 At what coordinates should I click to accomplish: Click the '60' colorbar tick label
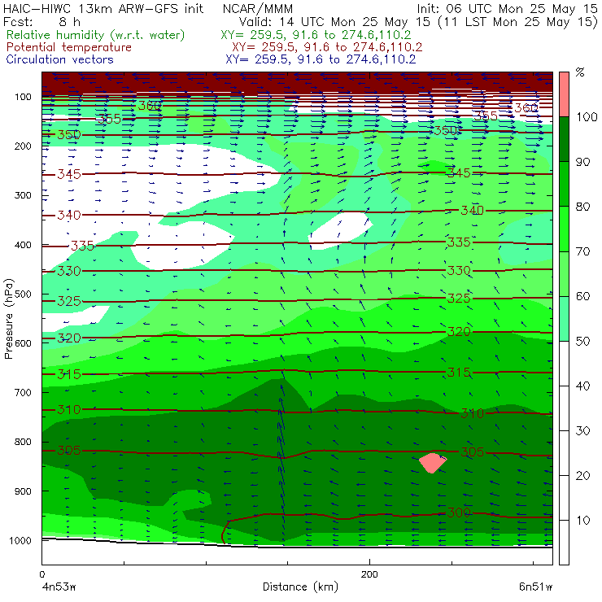coord(582,296)
